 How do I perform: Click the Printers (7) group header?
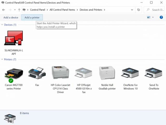[x=10, y=59]
